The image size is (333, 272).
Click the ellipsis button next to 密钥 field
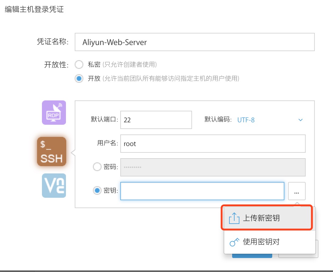click(297, 191)
